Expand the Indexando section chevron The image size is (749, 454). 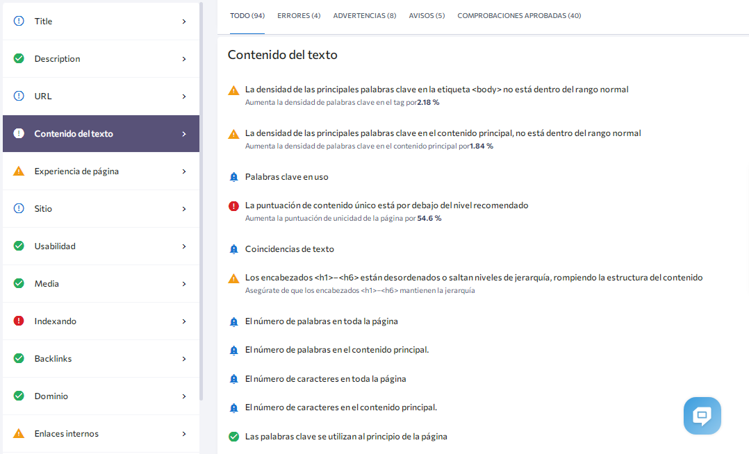pos(184,321)
